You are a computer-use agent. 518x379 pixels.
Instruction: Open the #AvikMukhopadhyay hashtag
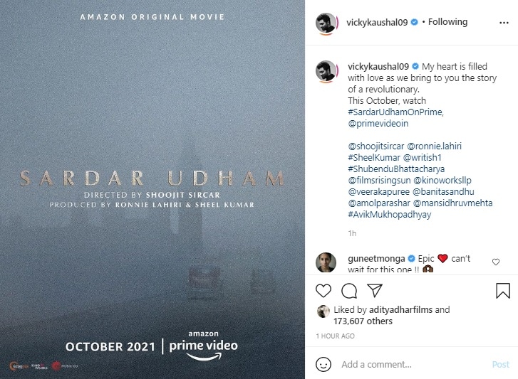[x=390, y=215]
